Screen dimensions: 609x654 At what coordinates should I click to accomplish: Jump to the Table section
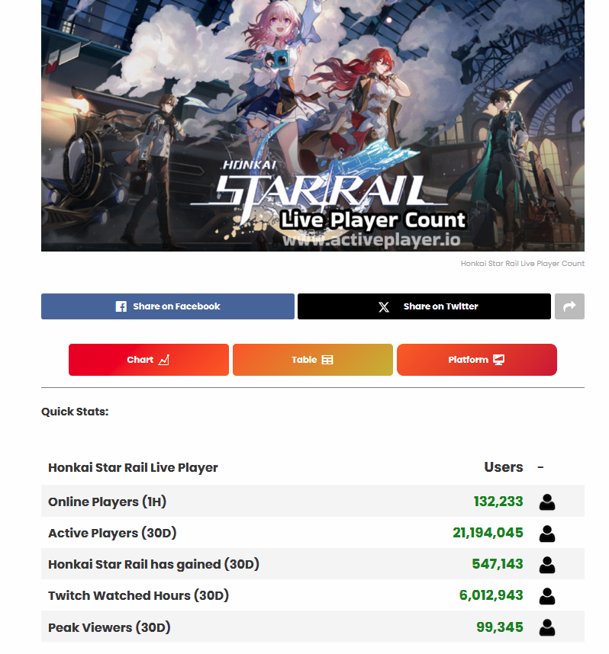[x=313, y=360]
